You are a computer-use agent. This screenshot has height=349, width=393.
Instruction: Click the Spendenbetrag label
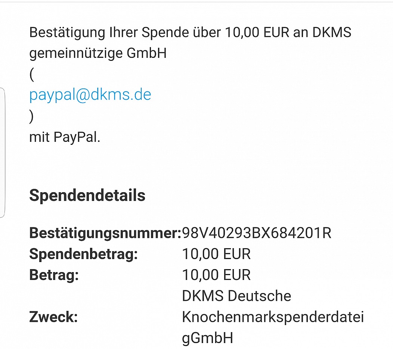click(84, 254)
